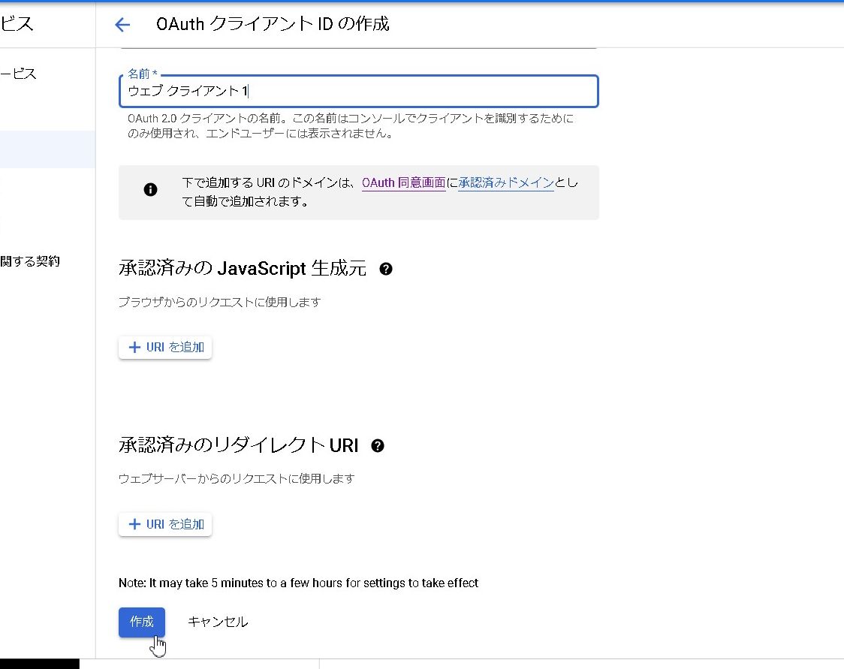Click the plus icon to add a redirect URI
The height and width of the screenshot is (669, 844).
click(135, 524)
